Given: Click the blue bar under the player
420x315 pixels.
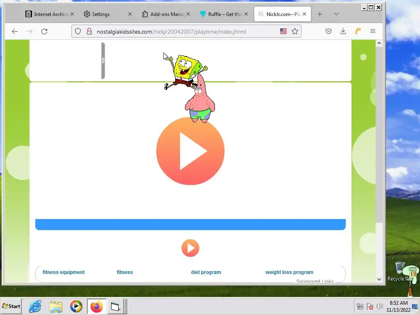Looking at the screenshot, I should click(x=190, y=224).
